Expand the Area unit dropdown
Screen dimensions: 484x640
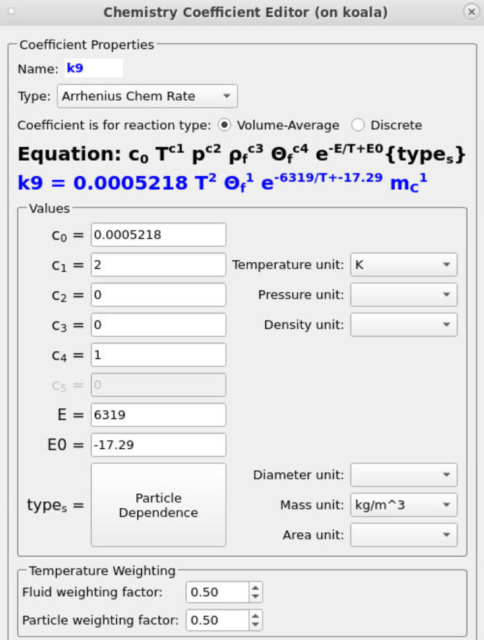403,535
